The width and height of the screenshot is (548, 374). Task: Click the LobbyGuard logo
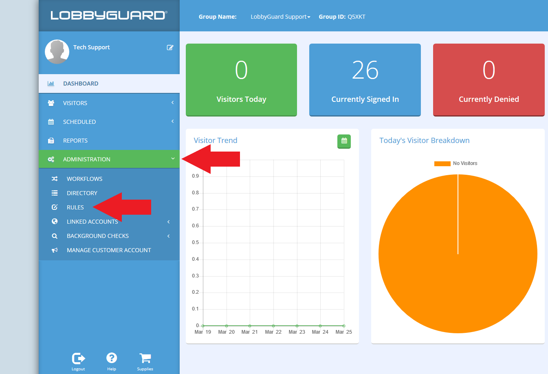[x=109, y=15]
